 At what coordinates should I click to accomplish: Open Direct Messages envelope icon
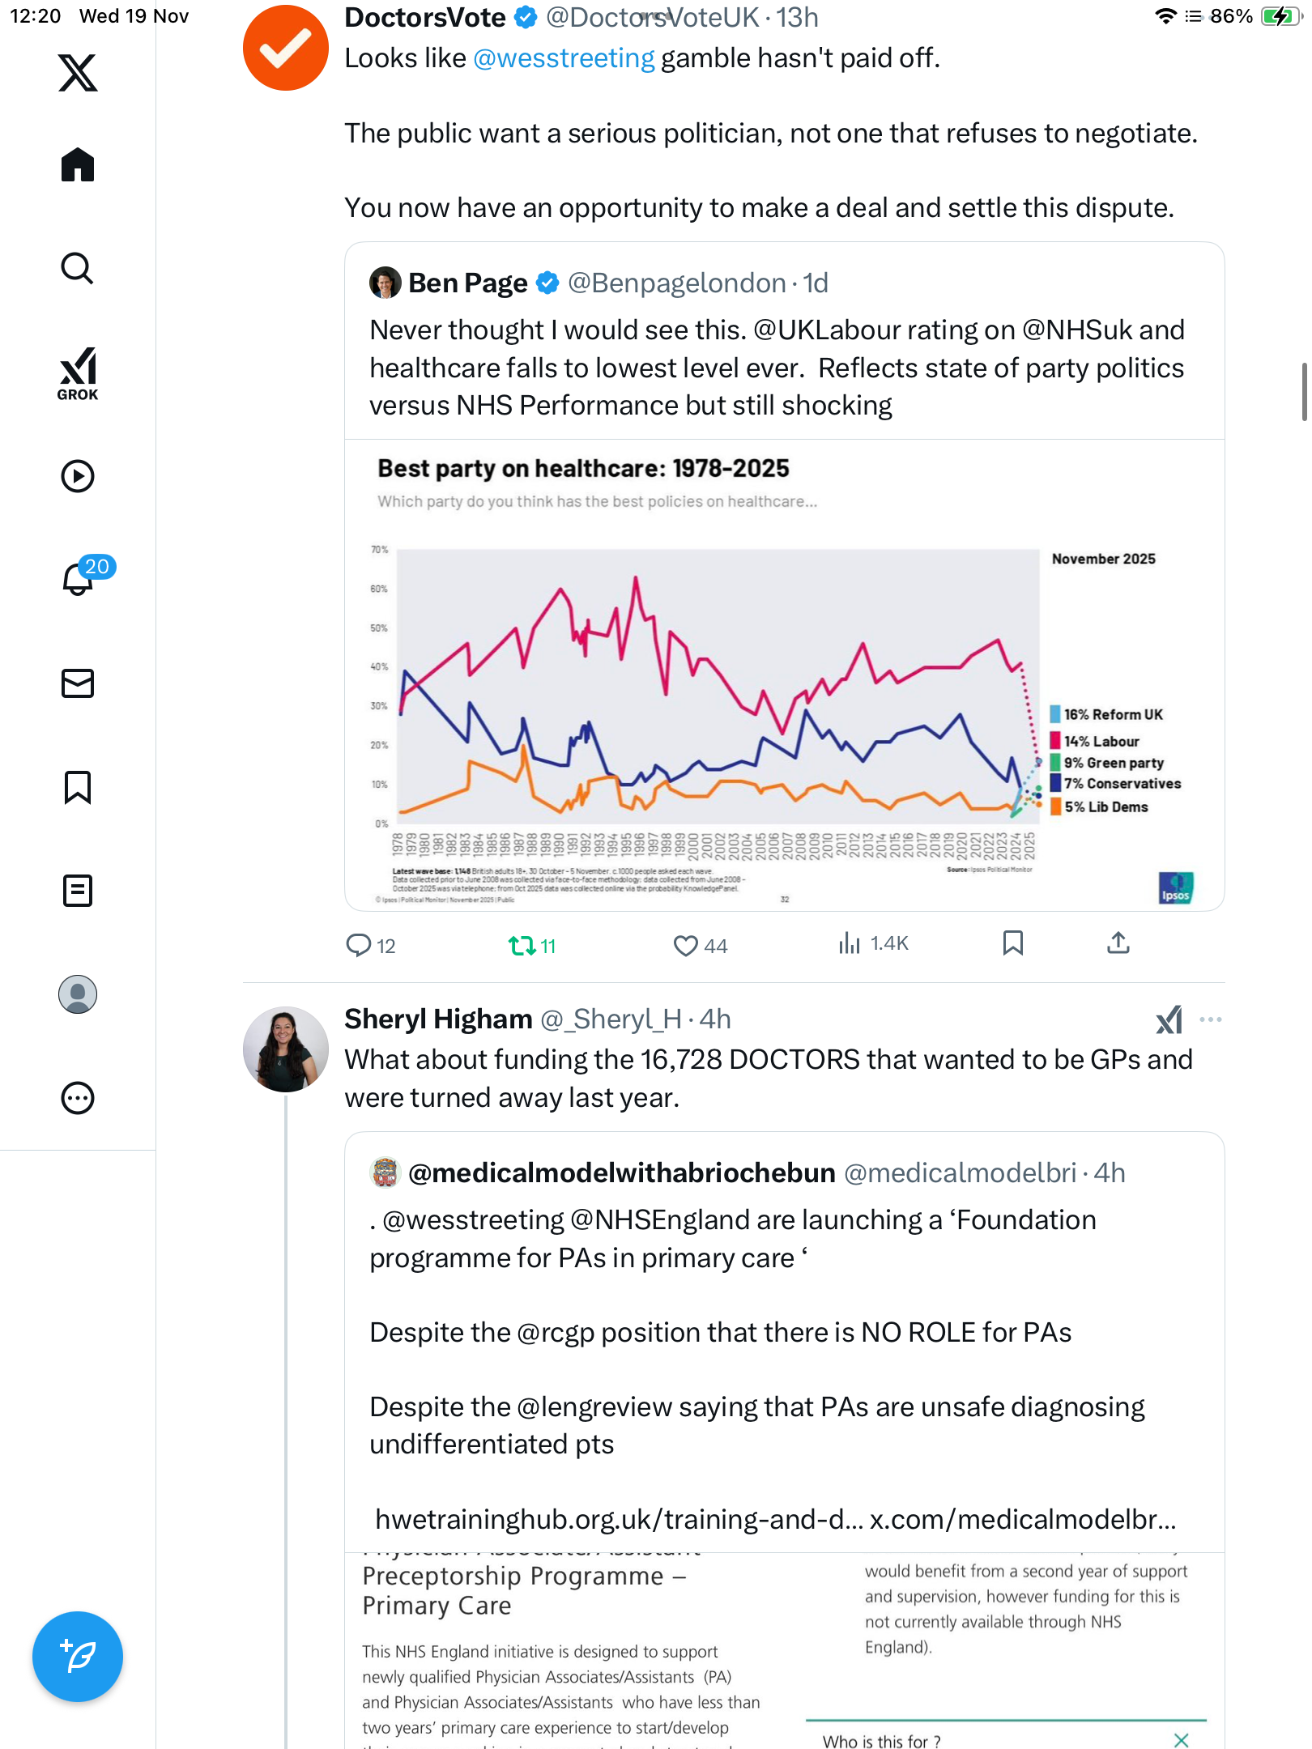[78, 683]
